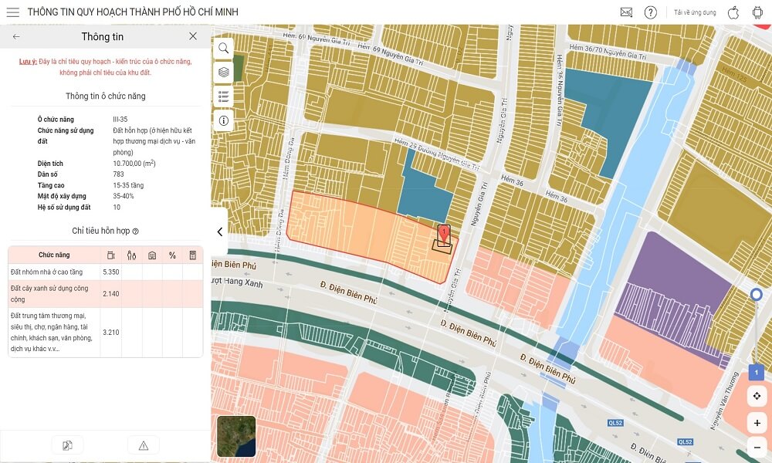This screenshot has width=772, height=463.
Task: Open the envelope feedback icon
Action: tap(626, 12)
